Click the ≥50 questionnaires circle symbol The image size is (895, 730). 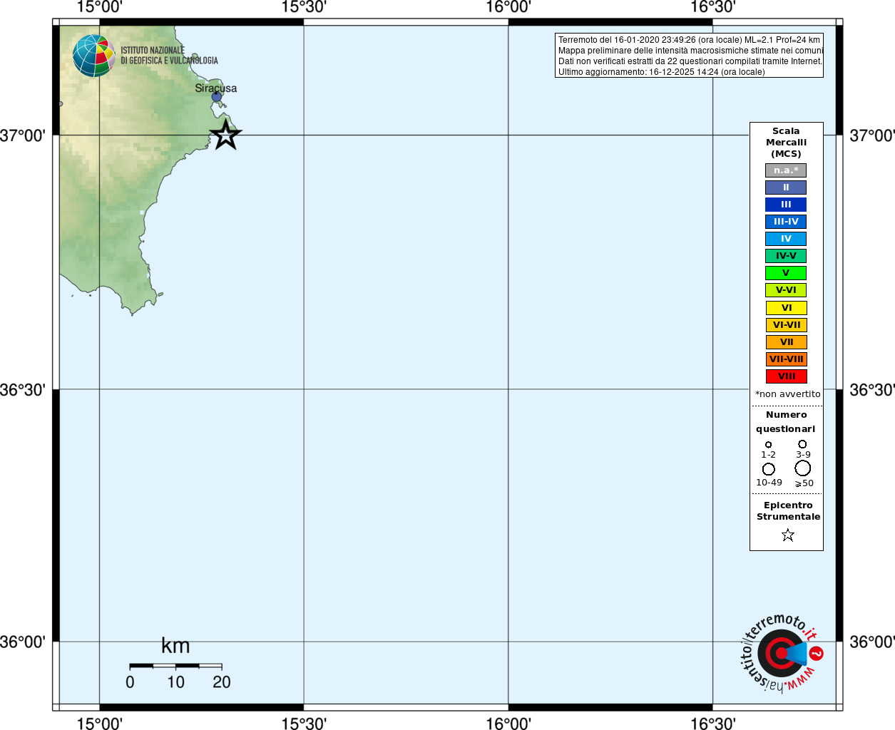(803, 468)
